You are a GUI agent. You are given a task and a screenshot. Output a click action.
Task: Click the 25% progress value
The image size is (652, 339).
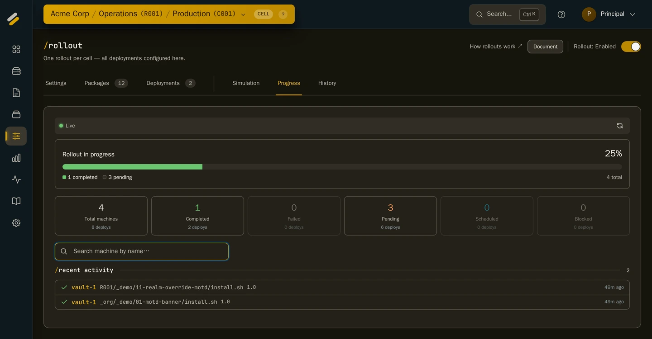[614, 154]
